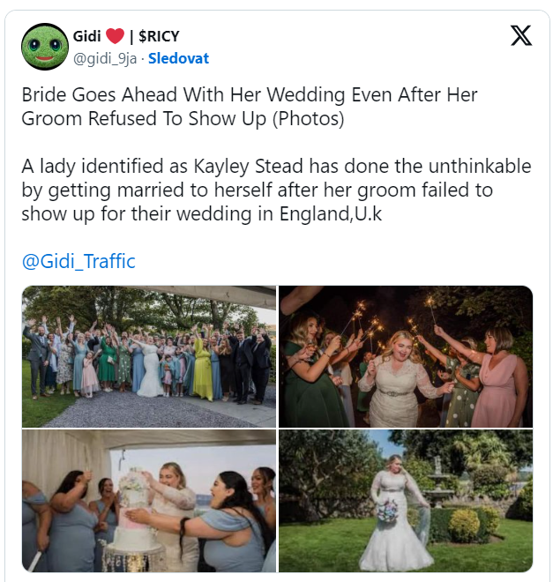553x582 pixels.
Task: Click the woman in yellow-green dress
Action: point(203,369)
